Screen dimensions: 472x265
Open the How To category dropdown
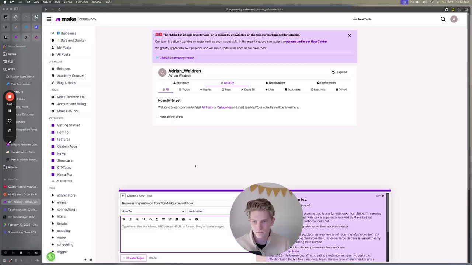point(153,211)
